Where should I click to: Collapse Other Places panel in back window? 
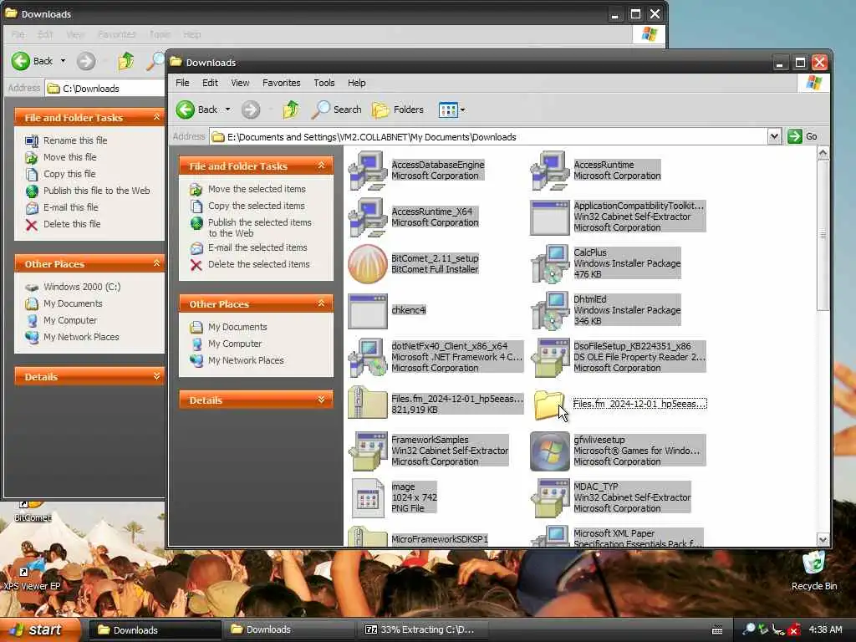click(156, 263)
